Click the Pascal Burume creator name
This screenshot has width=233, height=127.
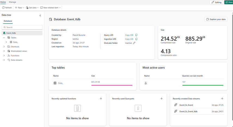79,35
